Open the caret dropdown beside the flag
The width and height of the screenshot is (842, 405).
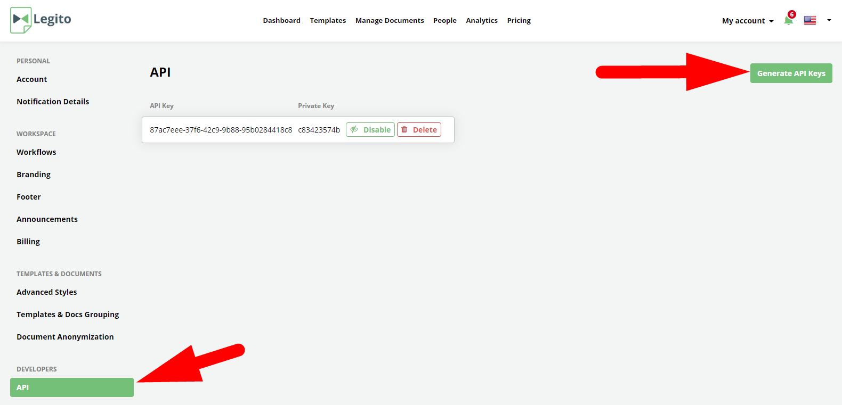829,21
